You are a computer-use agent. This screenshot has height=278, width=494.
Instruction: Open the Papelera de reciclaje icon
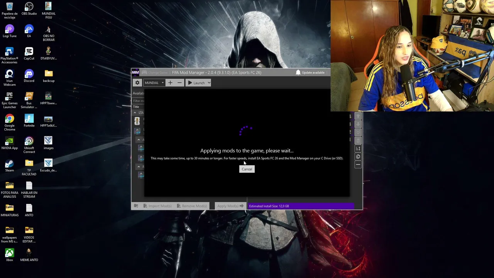pos(10,11)
